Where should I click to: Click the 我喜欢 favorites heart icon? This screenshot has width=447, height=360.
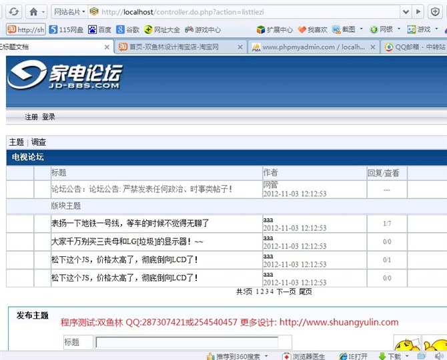[302, 29]
